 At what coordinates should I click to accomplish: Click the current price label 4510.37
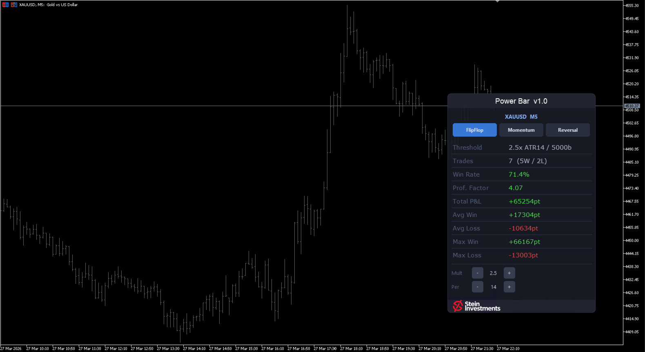[x=632, y=106]
